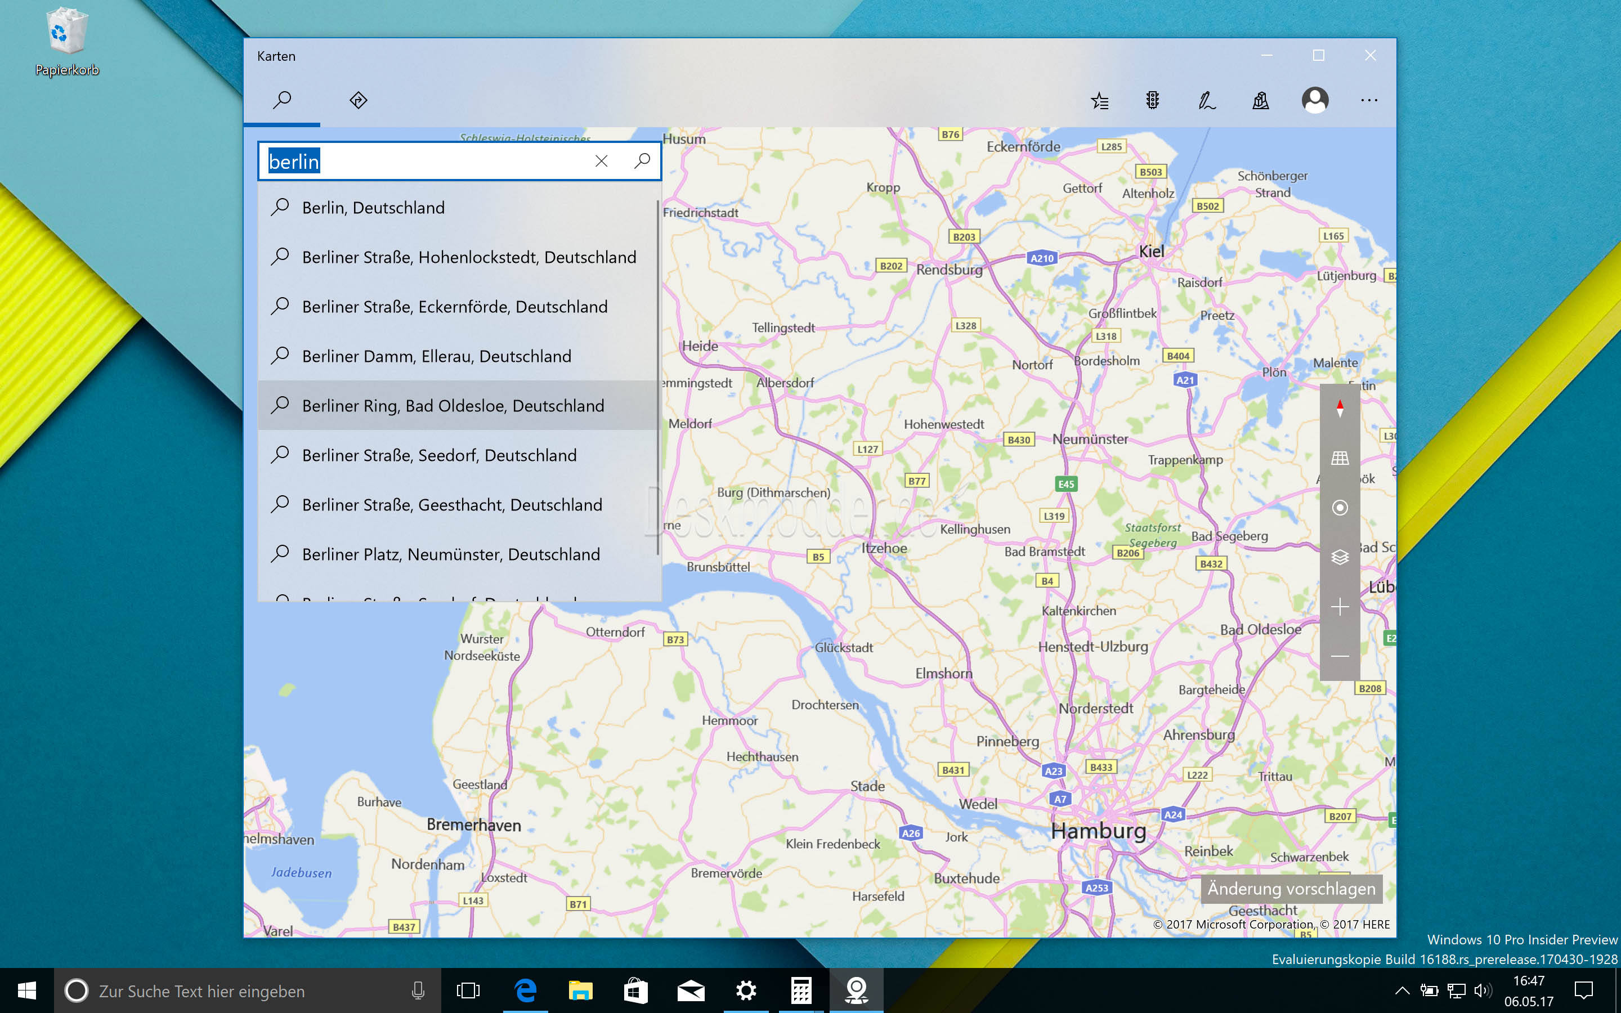1621x1013 pixels.
Task: Select Berliner Damm, Ellerau suggestion
Action: [x=459, y=356]
